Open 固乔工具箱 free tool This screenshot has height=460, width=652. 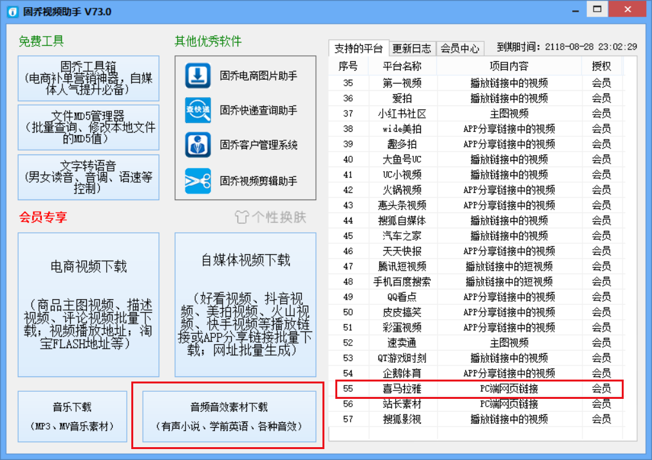coord(89,78)
